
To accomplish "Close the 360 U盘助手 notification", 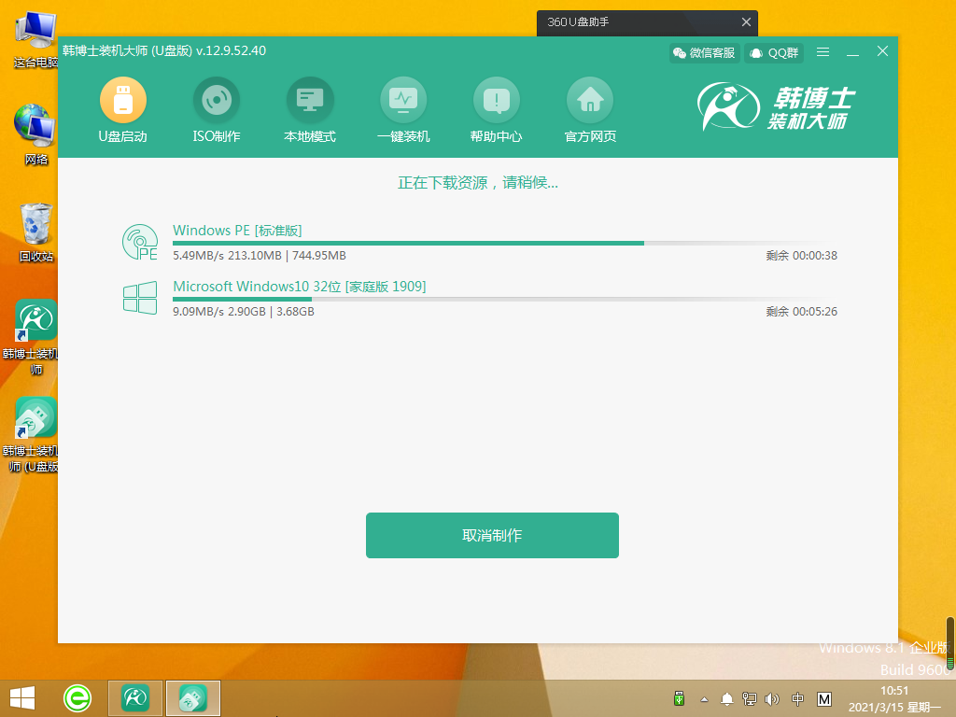I will pos(746,21).
